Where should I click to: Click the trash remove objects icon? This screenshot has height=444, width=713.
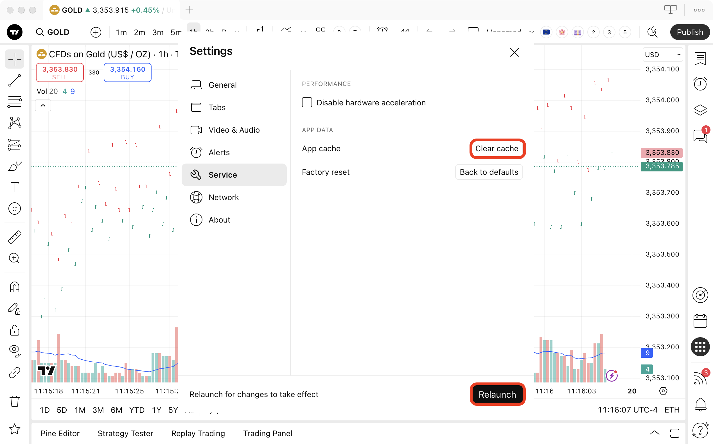14,401
